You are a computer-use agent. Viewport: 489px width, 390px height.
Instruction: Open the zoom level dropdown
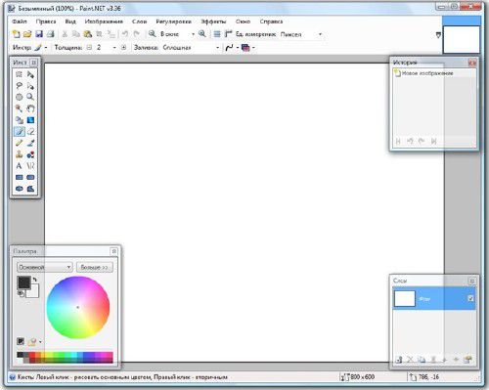(193, 34)
